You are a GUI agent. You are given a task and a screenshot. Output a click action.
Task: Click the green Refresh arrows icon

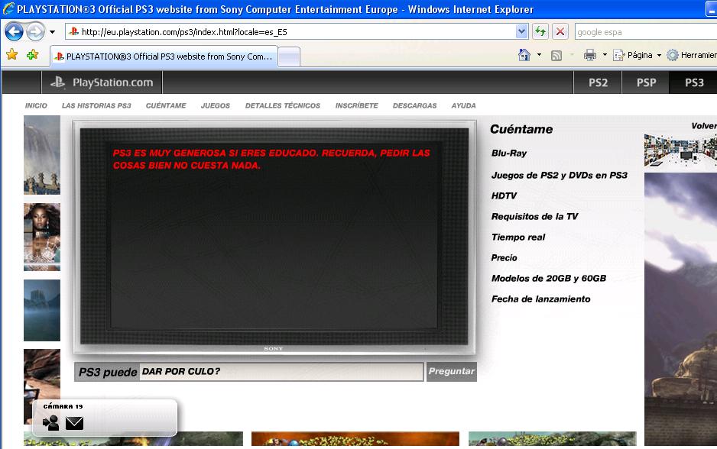(540, 31)
